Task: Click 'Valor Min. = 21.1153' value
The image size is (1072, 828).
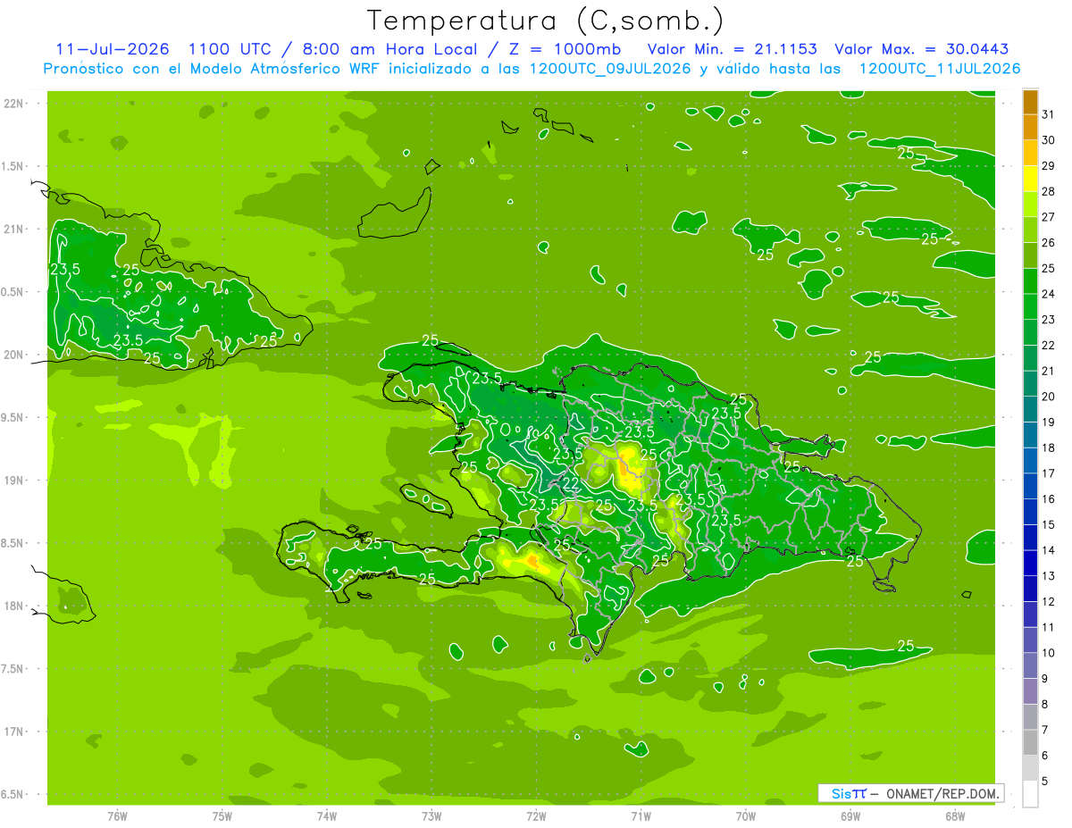Action: point(732,50)
